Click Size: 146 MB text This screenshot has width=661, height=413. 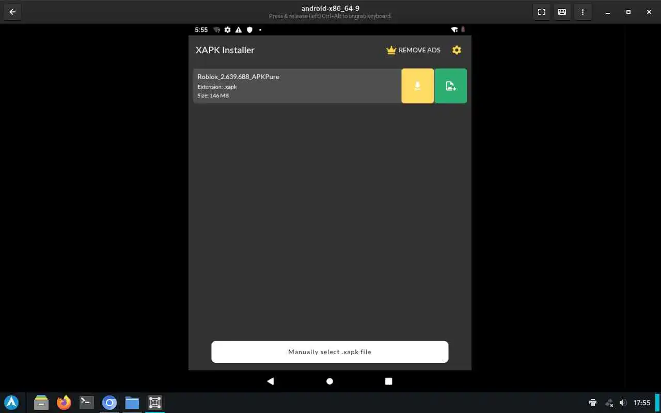[213, 96]
